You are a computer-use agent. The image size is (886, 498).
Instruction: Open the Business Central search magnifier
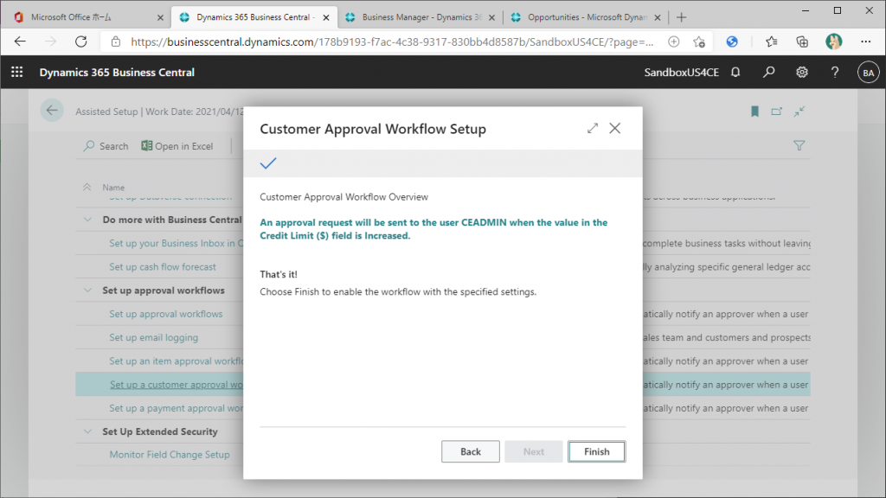click(769, 73)
